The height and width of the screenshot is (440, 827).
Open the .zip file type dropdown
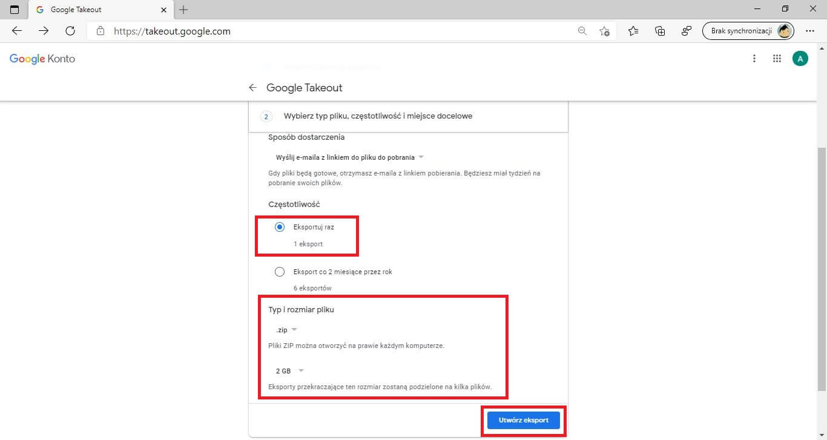[x=286, y=330]
